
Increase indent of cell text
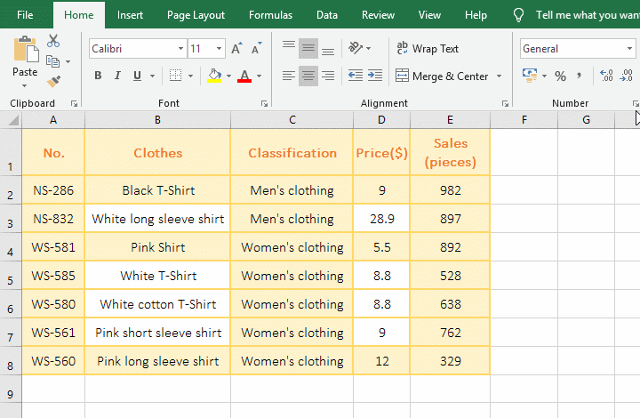click(375, 76)
